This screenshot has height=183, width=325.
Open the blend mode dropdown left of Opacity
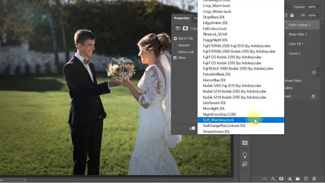click(290, 7)
